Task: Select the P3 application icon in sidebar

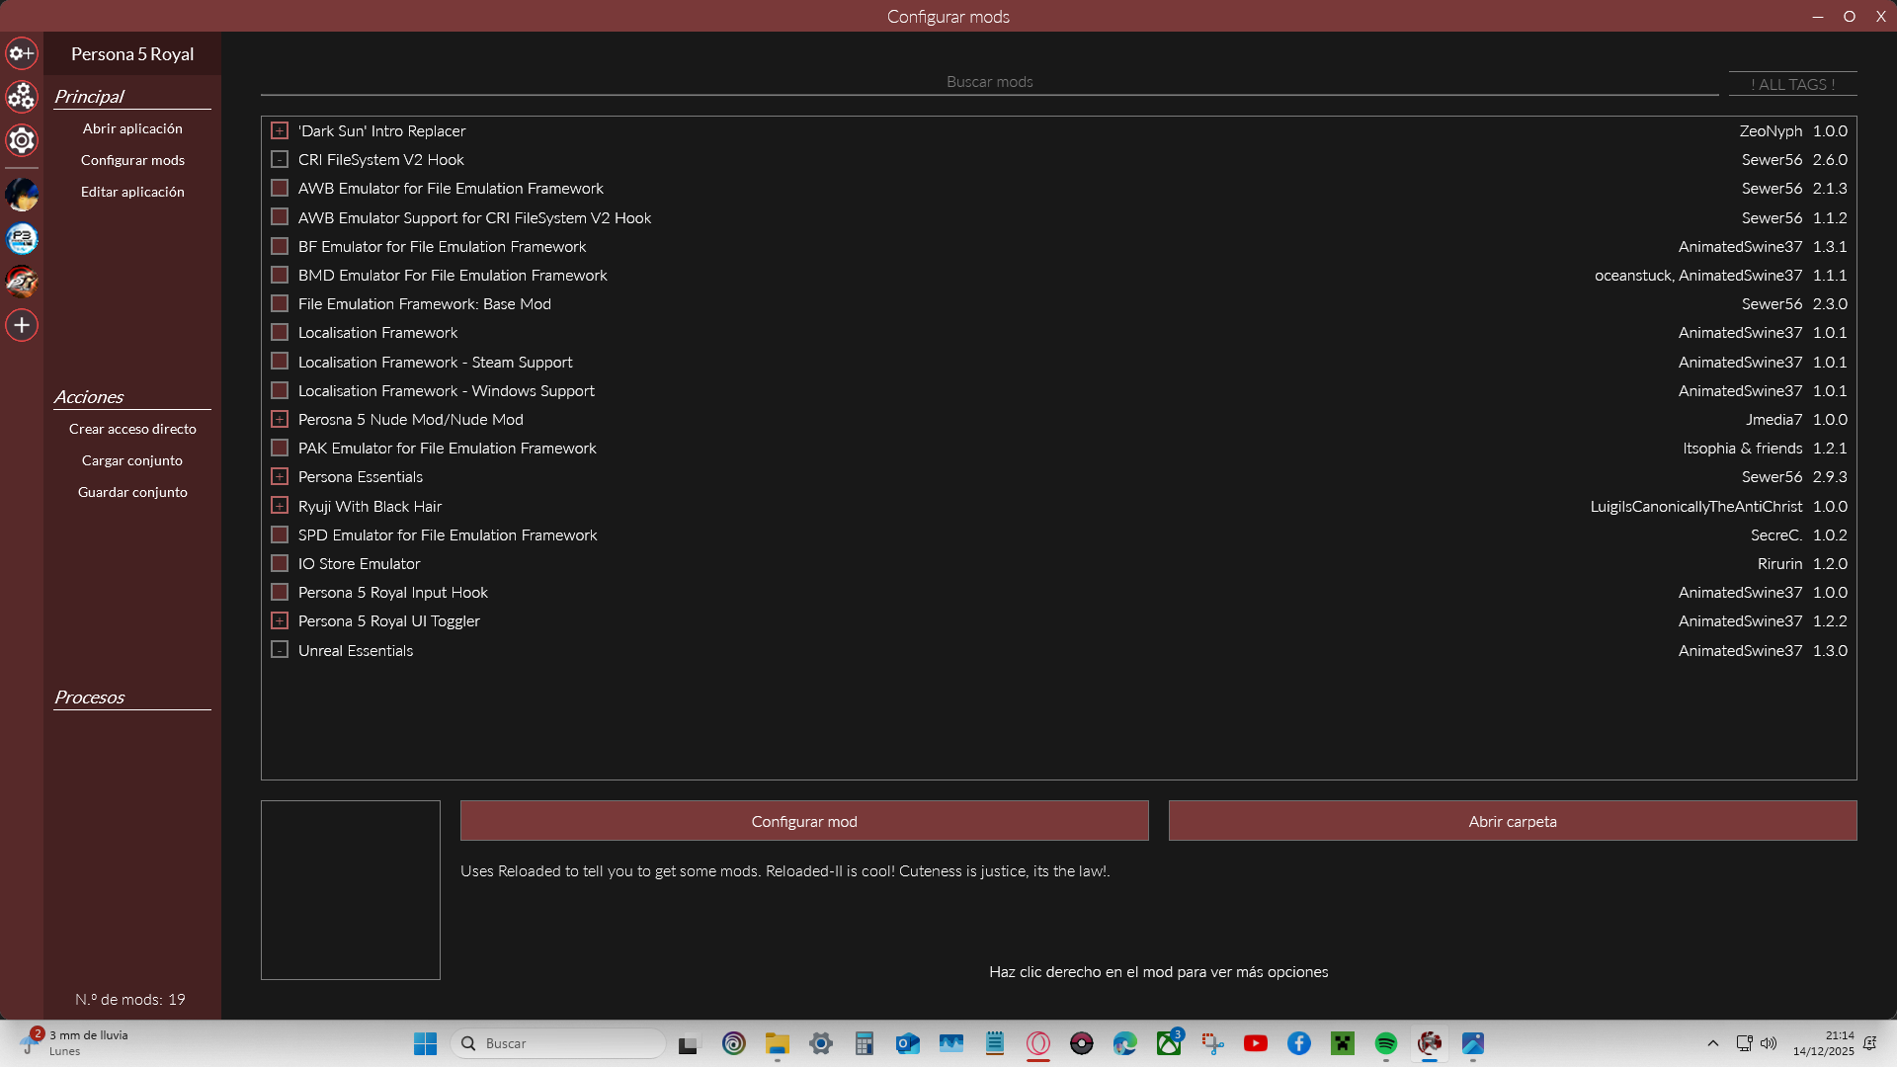Action: coord(22,238)
